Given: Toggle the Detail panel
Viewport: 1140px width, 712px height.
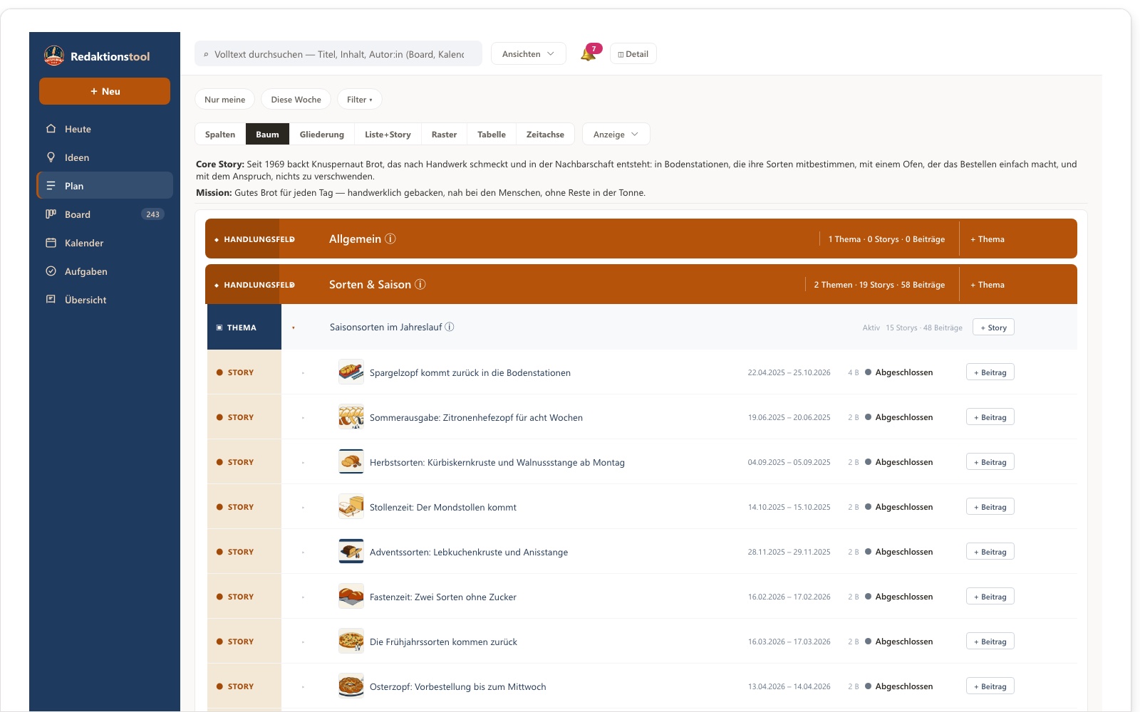Looking at the screenshot, I should tap(633, 54).
